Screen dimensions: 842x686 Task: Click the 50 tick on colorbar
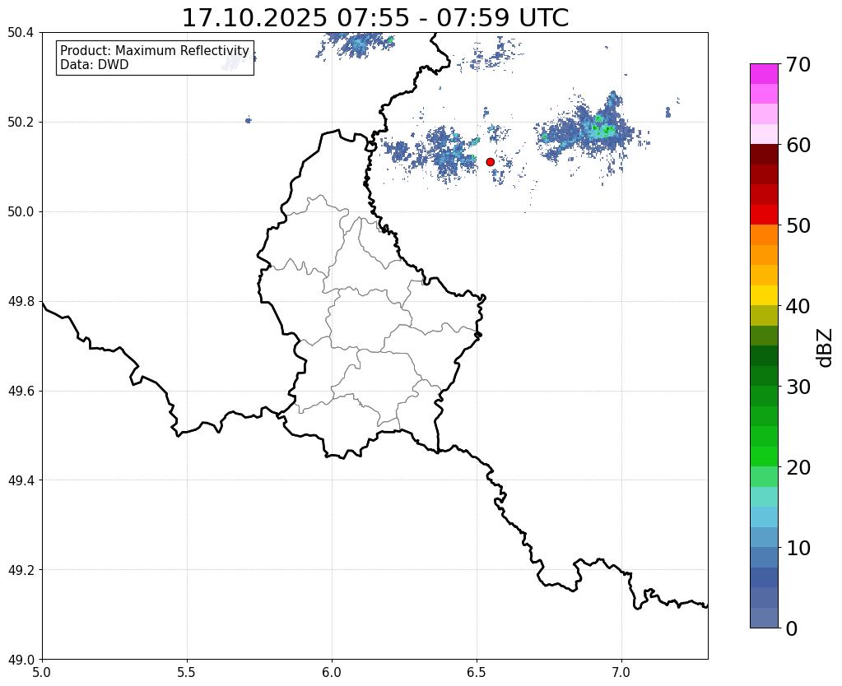point(798,225)
